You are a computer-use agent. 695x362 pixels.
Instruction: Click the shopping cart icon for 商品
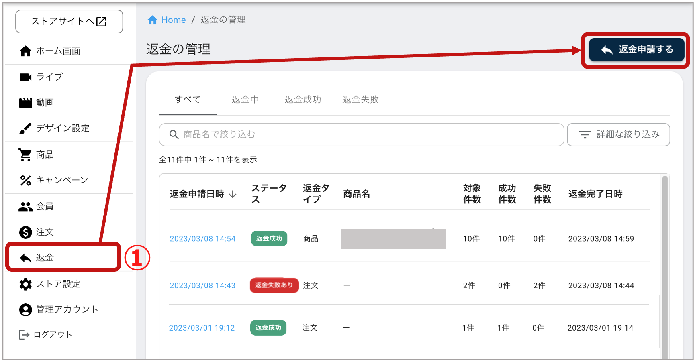coord(25,155)
